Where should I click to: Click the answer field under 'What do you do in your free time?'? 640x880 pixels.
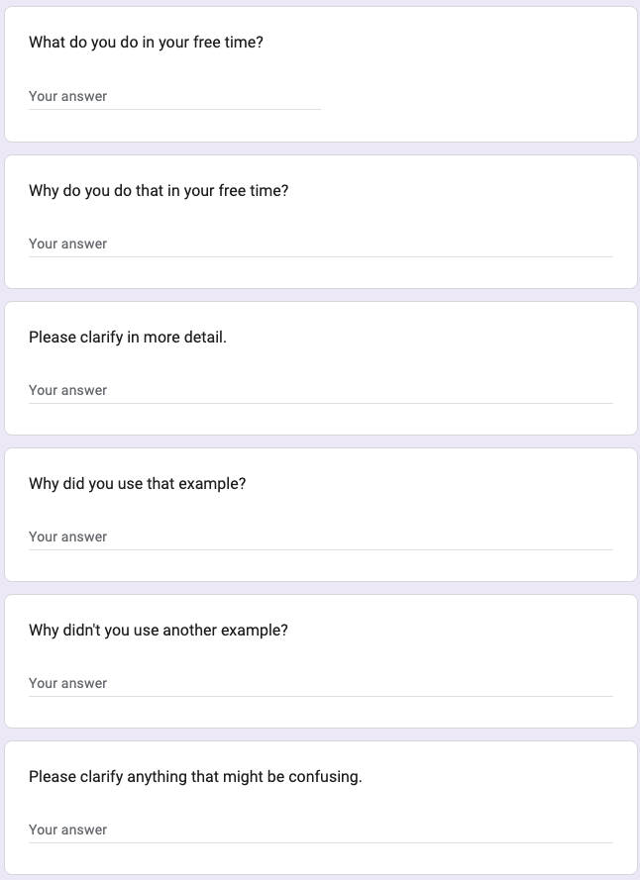(174, 97)
